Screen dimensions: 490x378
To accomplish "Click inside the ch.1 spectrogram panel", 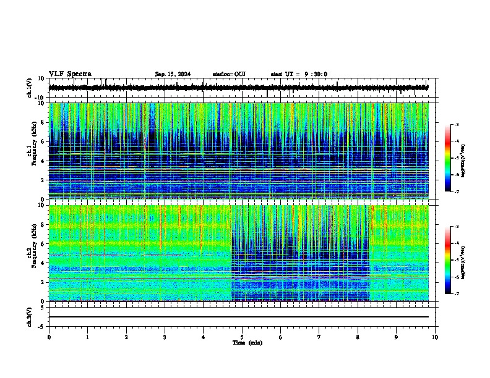I will [238, 151].
